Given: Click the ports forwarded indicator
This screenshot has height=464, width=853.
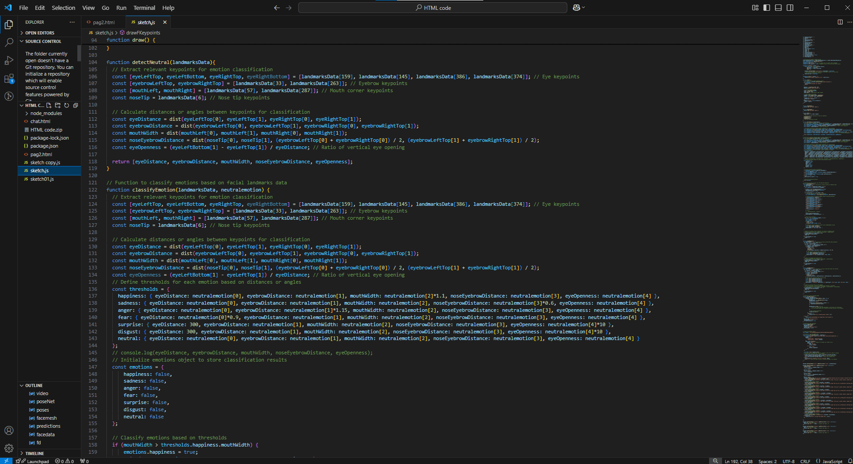Looking at the screenshot, I should coord(84,461).
